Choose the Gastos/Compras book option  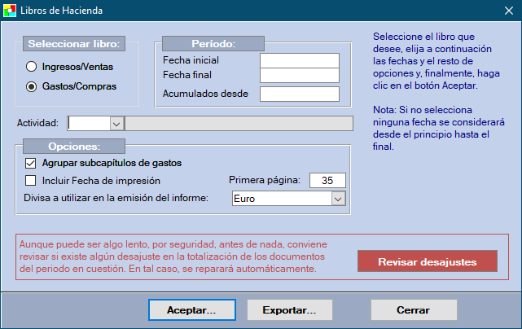[x=32, y=86]
